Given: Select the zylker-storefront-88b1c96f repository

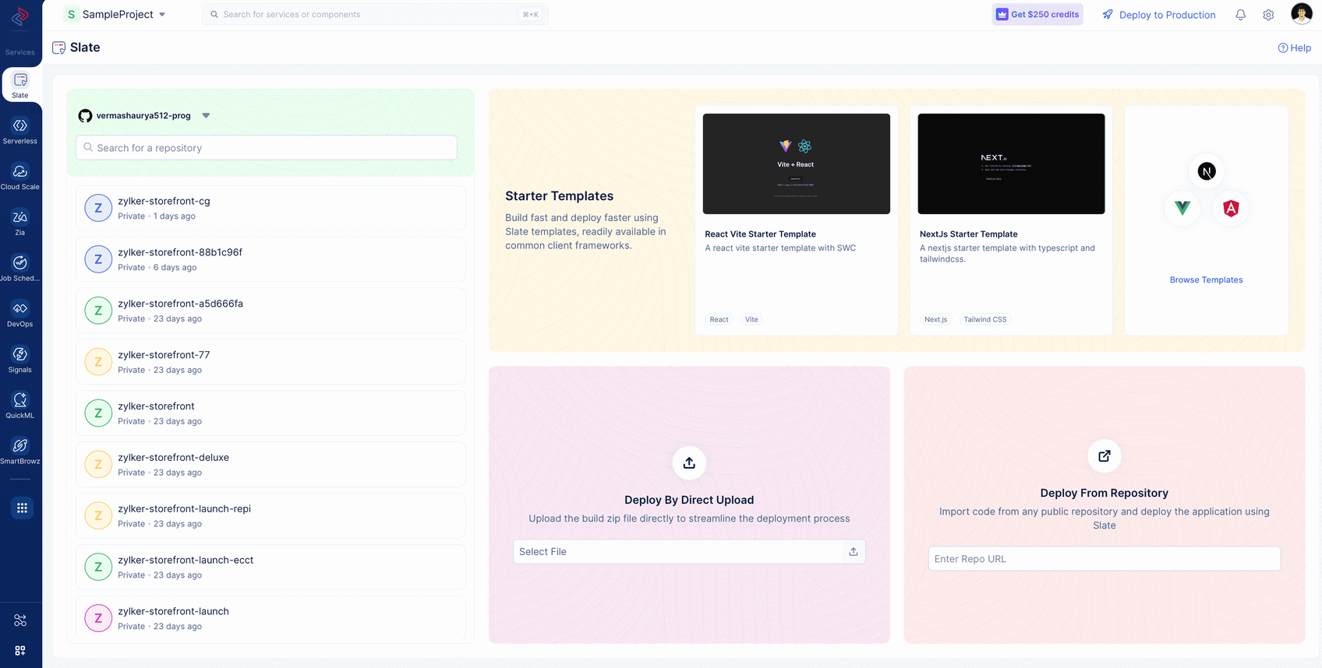Looking at the screenshot, I should click(270, 259).
